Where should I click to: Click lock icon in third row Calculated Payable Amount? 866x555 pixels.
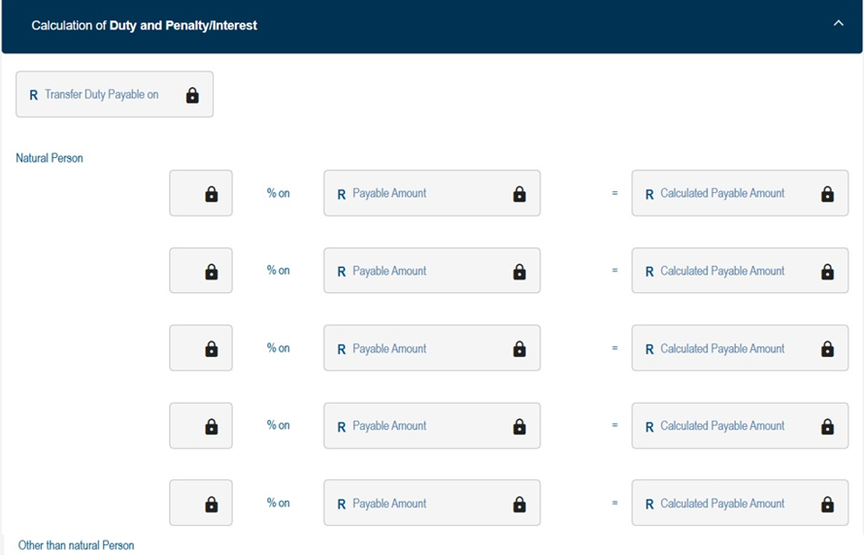tap(827, 349)
